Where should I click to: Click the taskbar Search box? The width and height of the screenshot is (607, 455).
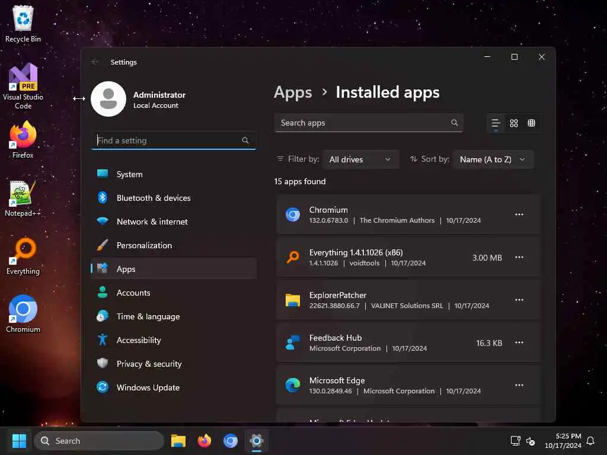(99, 441)
